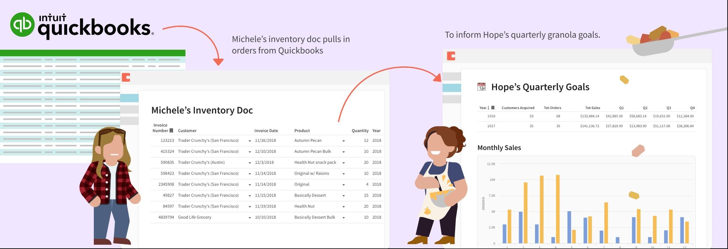Expand Product dropdown for Autumn Pecan Bulk

click(x=343, y=152)
